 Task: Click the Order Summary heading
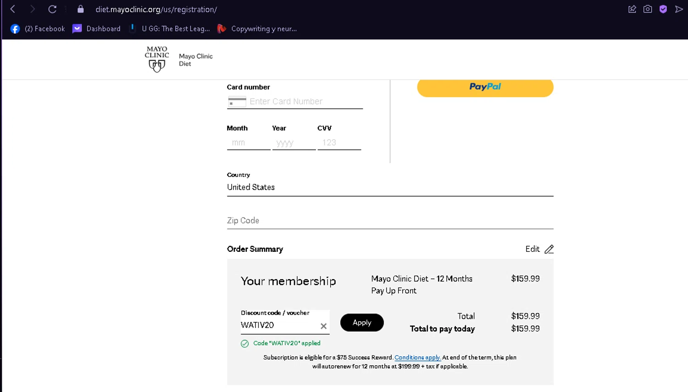(x=255, y=249)
